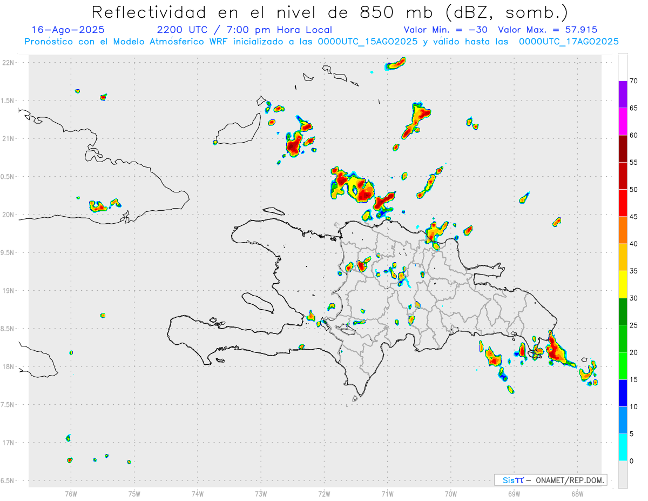Image resolution: width=648 pixels, height=501 pixels.
Task: Click the colorbar label "35"
Action: tap(634, 271)
